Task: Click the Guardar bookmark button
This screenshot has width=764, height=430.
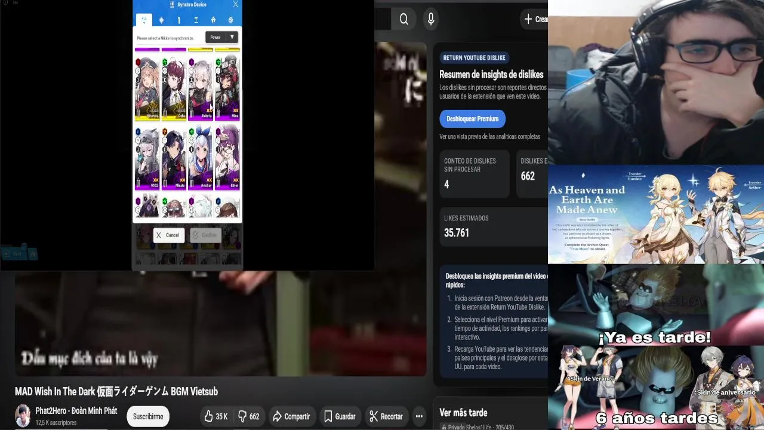Action: (340, 417)
